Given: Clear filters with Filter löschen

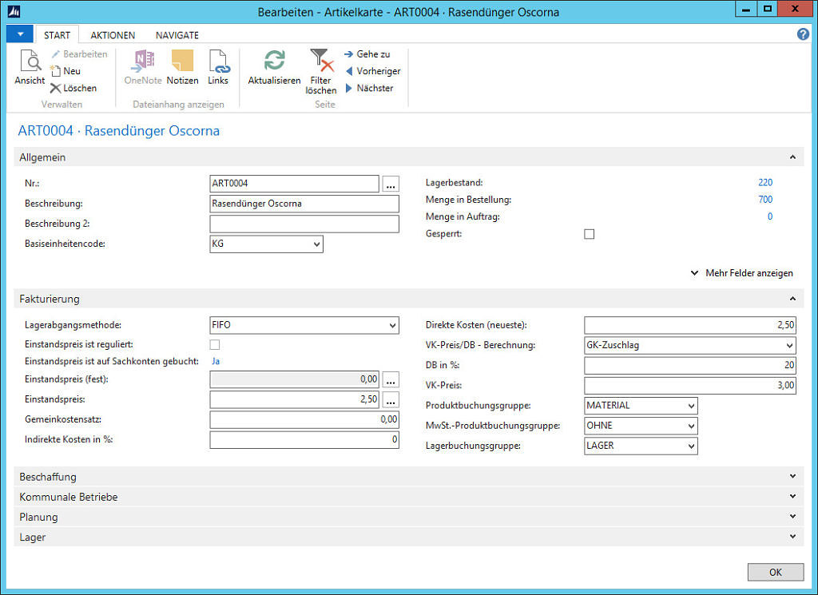Looking at the screenshot, I should 321,71.
